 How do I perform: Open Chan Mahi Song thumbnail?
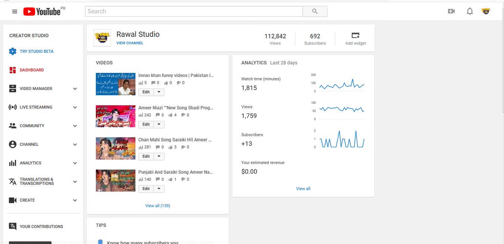[115, 148]
